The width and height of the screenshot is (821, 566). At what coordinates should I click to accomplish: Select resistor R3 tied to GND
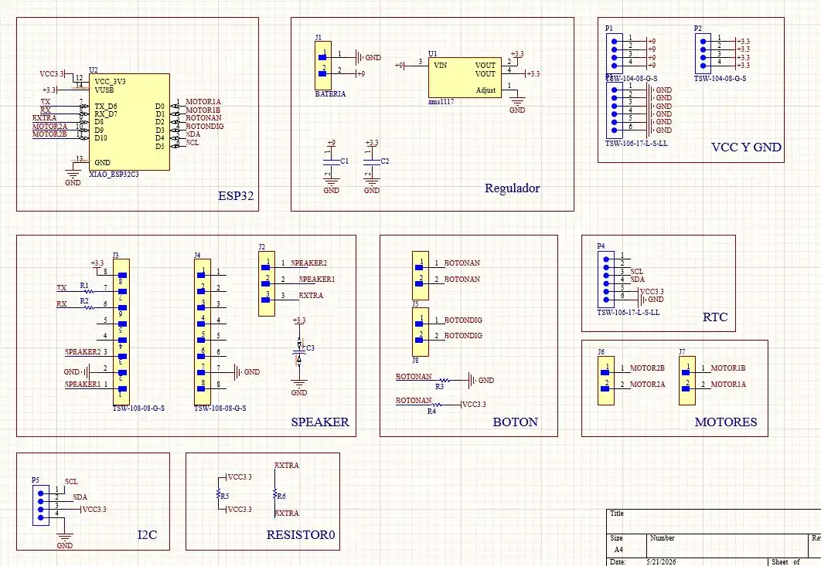click(x=444, y=381)
